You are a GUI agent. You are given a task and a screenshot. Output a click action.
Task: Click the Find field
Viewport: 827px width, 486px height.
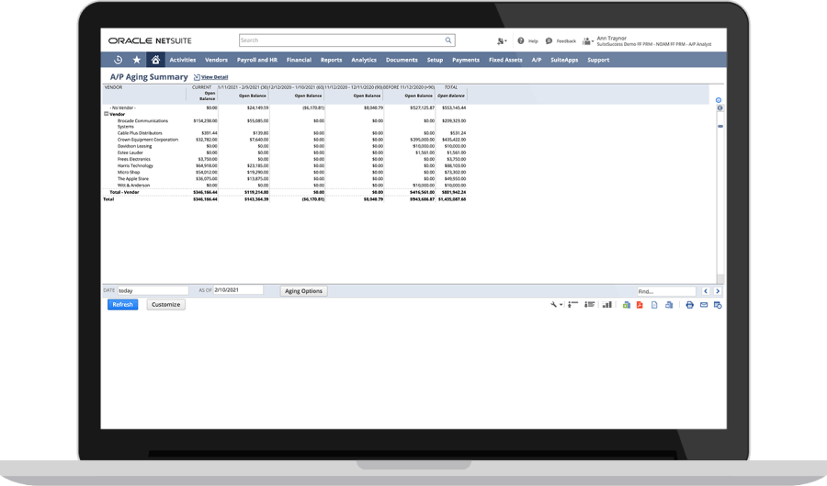coord(667,291)
